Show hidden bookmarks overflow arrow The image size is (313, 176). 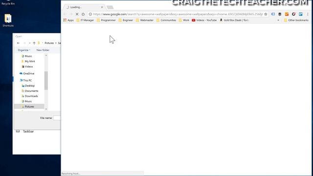[278, 20]
